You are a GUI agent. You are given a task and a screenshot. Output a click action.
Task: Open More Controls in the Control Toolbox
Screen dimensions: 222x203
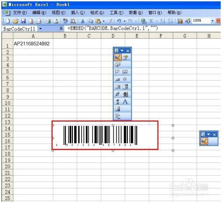(118, 116)
